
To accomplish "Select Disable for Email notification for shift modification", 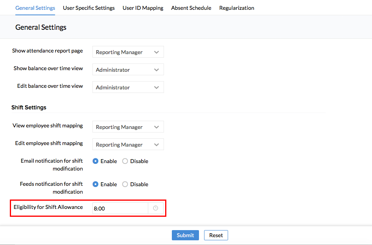I will point(125,161).
